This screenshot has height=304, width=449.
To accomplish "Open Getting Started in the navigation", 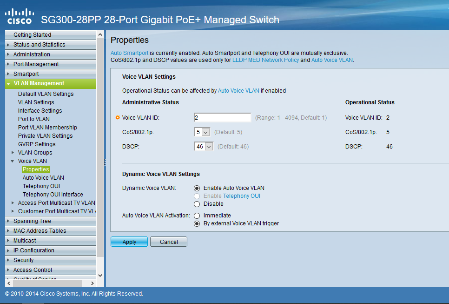I will pos(51,35).
